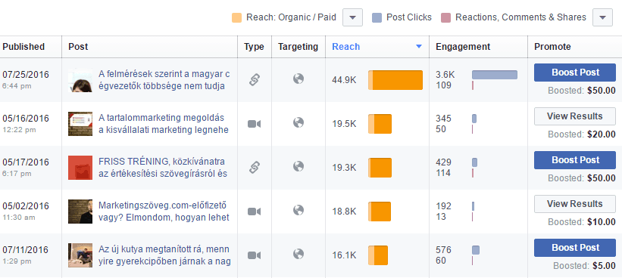Viewport: 622px width, 278px height.
Task: Click reach value 19.5K
Action: click(344, 124)
